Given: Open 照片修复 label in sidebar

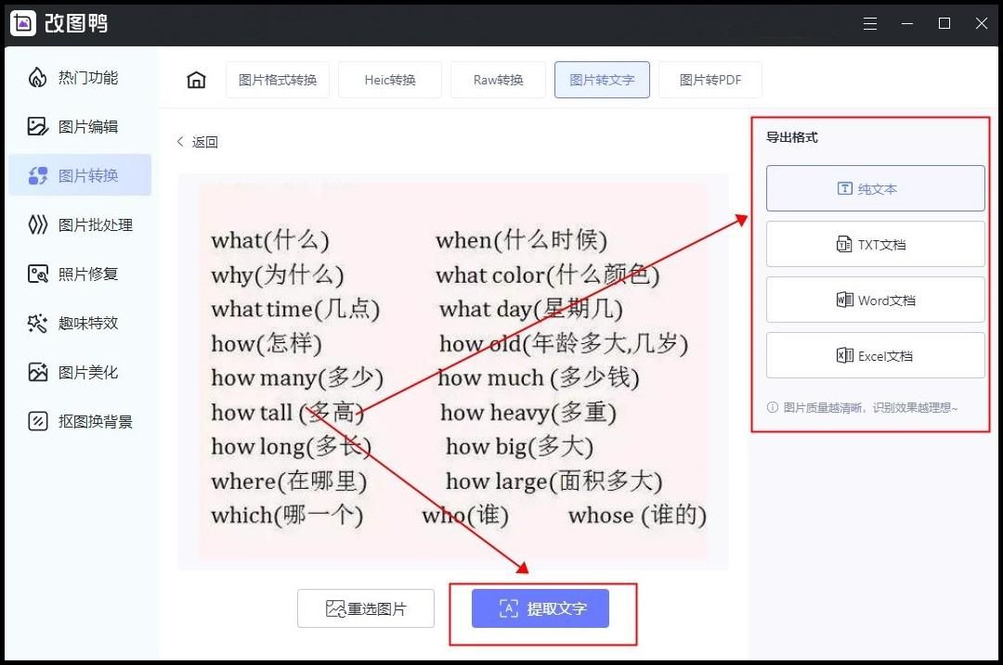Looking at the screenshot, I should pyautogui.click(x=88, y=274).
